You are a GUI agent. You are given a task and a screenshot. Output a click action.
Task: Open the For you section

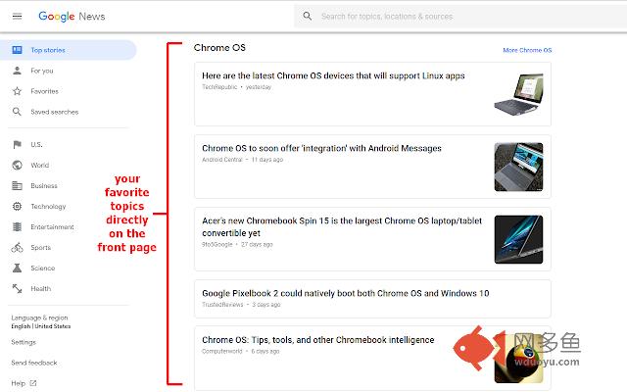[x=42, y=71]
